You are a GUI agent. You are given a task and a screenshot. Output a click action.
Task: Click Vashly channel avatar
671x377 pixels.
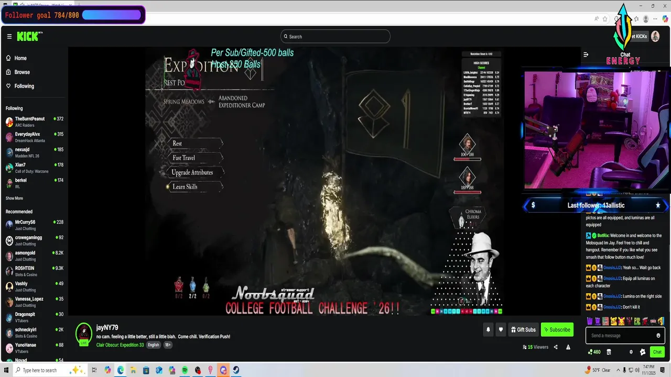pyautogui.click(x=9, y=286)
